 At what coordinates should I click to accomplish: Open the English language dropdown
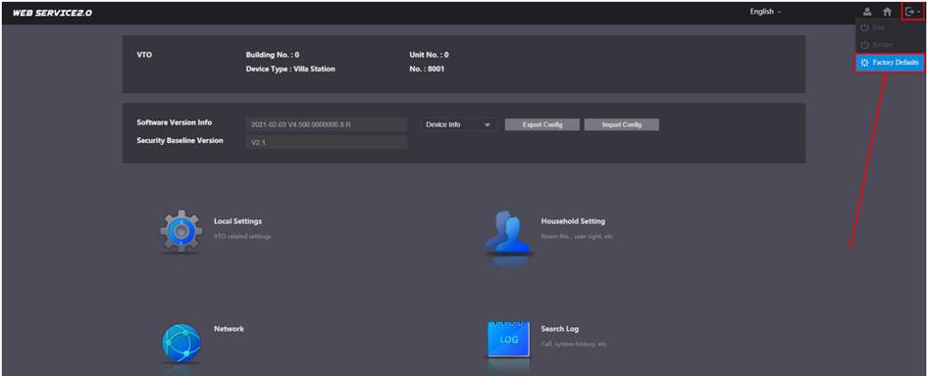pos(765,12)
